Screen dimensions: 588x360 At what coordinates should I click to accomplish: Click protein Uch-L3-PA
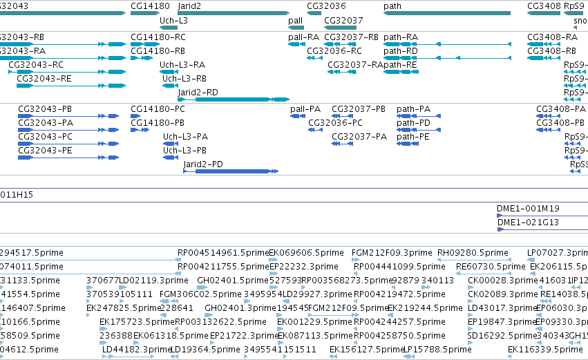(x=185, y=137)
